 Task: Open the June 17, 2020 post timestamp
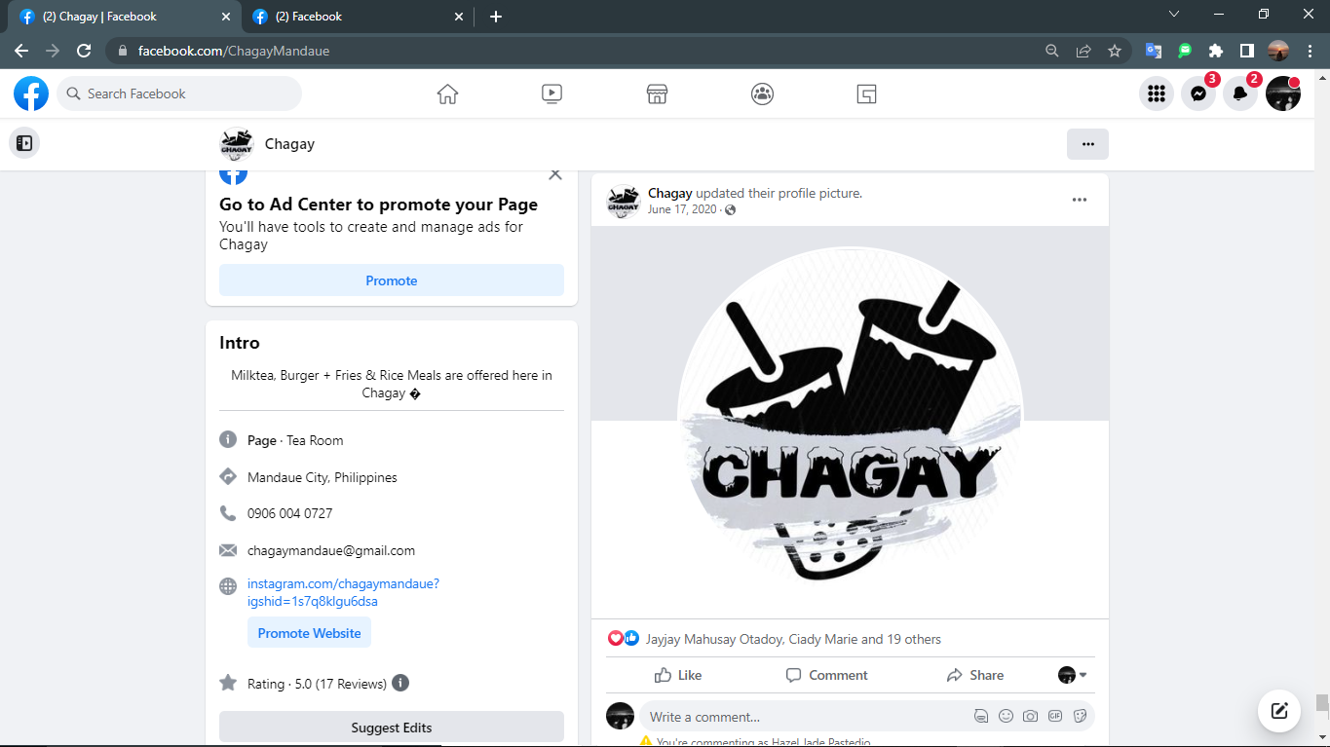[x=682, y=209]
